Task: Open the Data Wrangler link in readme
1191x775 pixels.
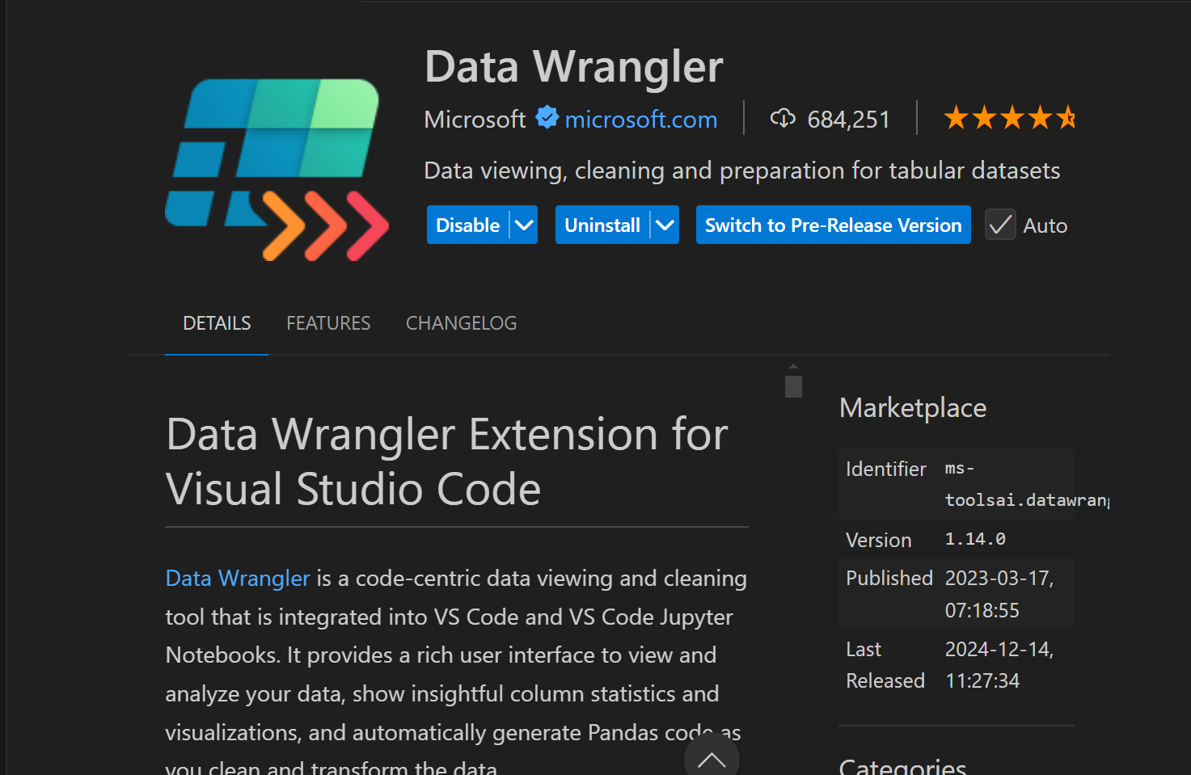Action: (238, 579)
